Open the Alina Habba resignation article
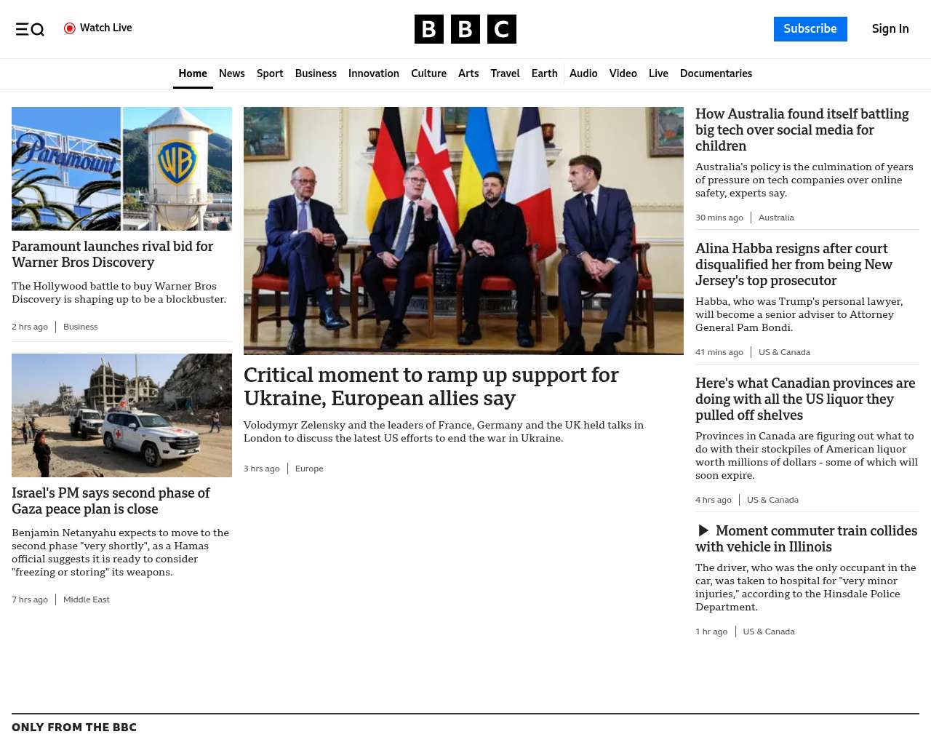 (x=794, y=264)
